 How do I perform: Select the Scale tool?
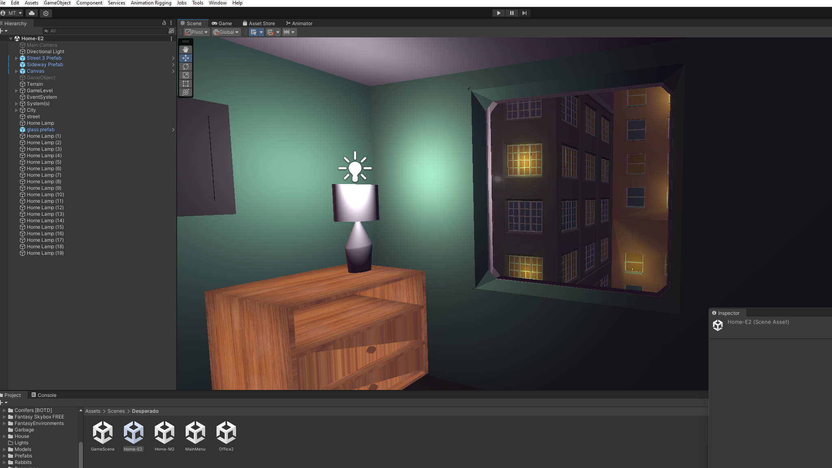186,75
